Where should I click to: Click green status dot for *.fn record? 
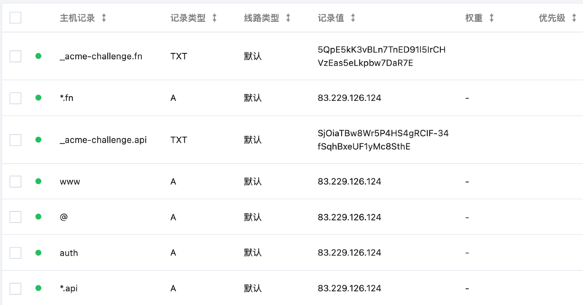pyautogui.click(x=39, y=98)
